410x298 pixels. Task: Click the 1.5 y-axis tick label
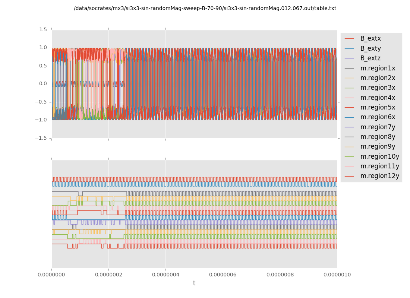(x=43, y=29)
